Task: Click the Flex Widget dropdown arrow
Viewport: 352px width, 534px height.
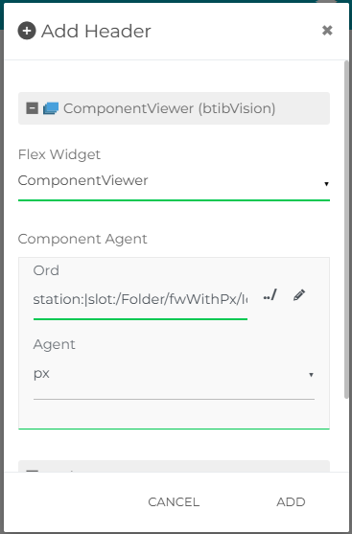Action: (x=326, y=184)
